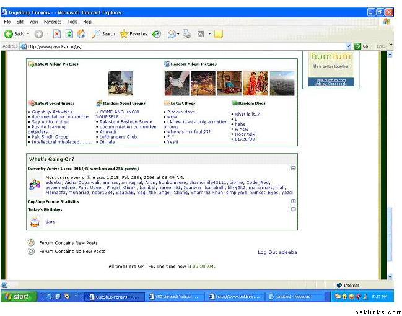Open the Pakistani Fashion Scene group link
The image size is (402, 316).
pos(126,122)
